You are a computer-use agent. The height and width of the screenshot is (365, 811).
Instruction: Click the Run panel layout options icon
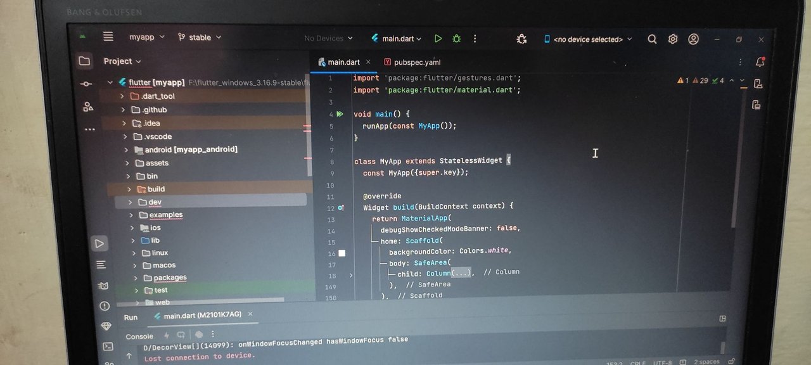pyautogui.click(x=722, y=319)
